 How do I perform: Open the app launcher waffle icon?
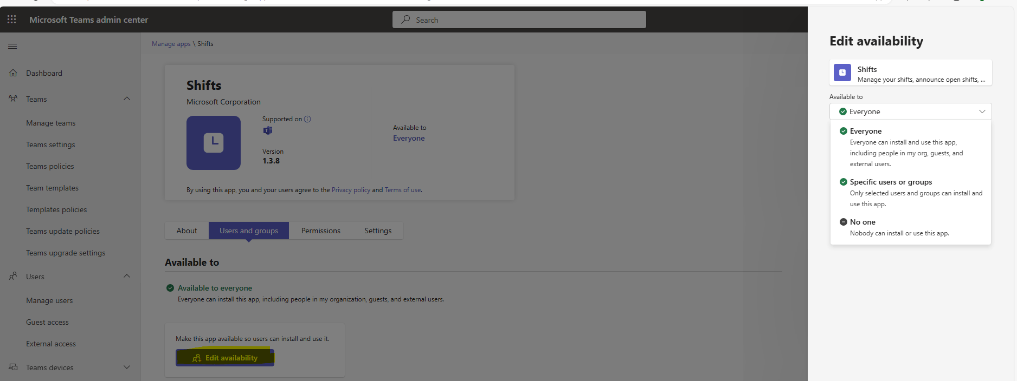(x=12, y=19)
